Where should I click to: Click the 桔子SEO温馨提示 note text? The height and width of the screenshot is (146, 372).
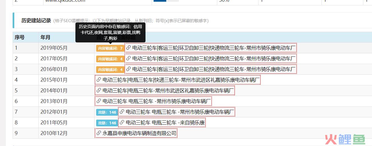click(x=131, y=21)
